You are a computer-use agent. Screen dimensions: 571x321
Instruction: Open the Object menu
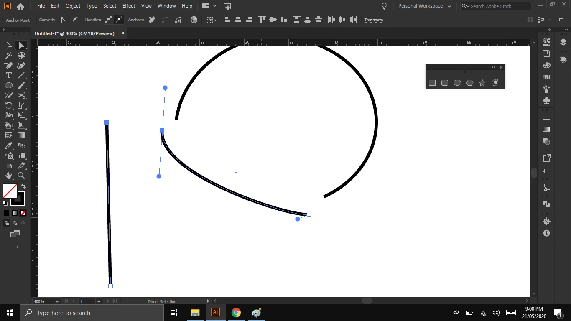click(x=73, y=6)
